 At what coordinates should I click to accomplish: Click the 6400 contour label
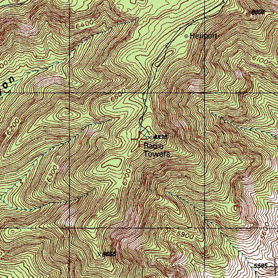click(85, 24)
